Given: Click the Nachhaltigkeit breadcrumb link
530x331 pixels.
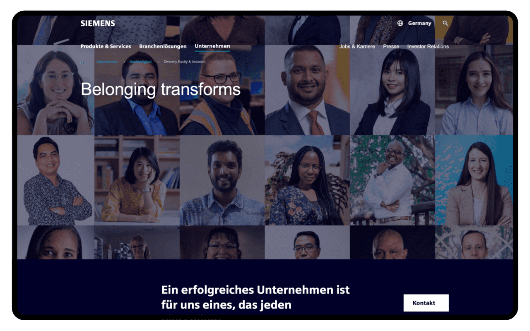Looking at the screenshot, I should pos(140,62).
